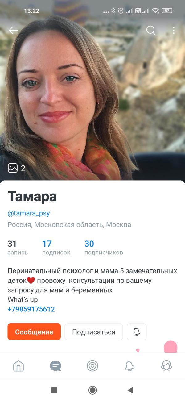Go to the Home tab icon
The image size is (185, 401).
(x=18, y=366)
